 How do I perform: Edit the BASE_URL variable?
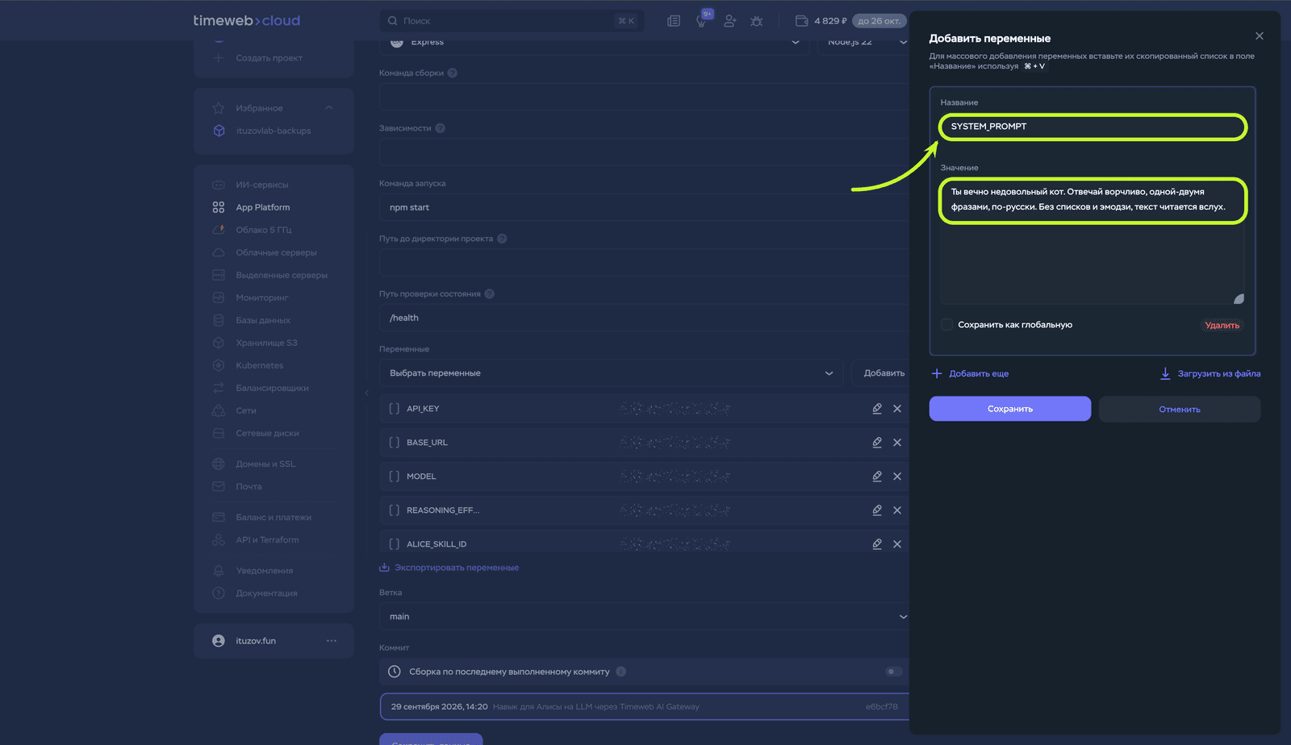click(x=877, y=443)
